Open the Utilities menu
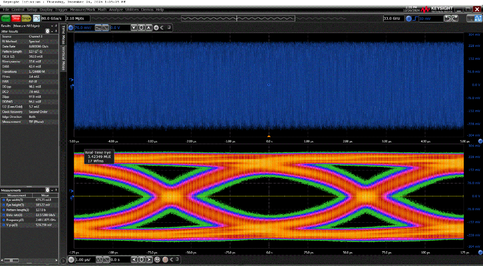 (x=132, y=9)
